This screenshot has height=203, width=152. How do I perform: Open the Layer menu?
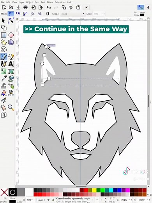pos(21,2)
